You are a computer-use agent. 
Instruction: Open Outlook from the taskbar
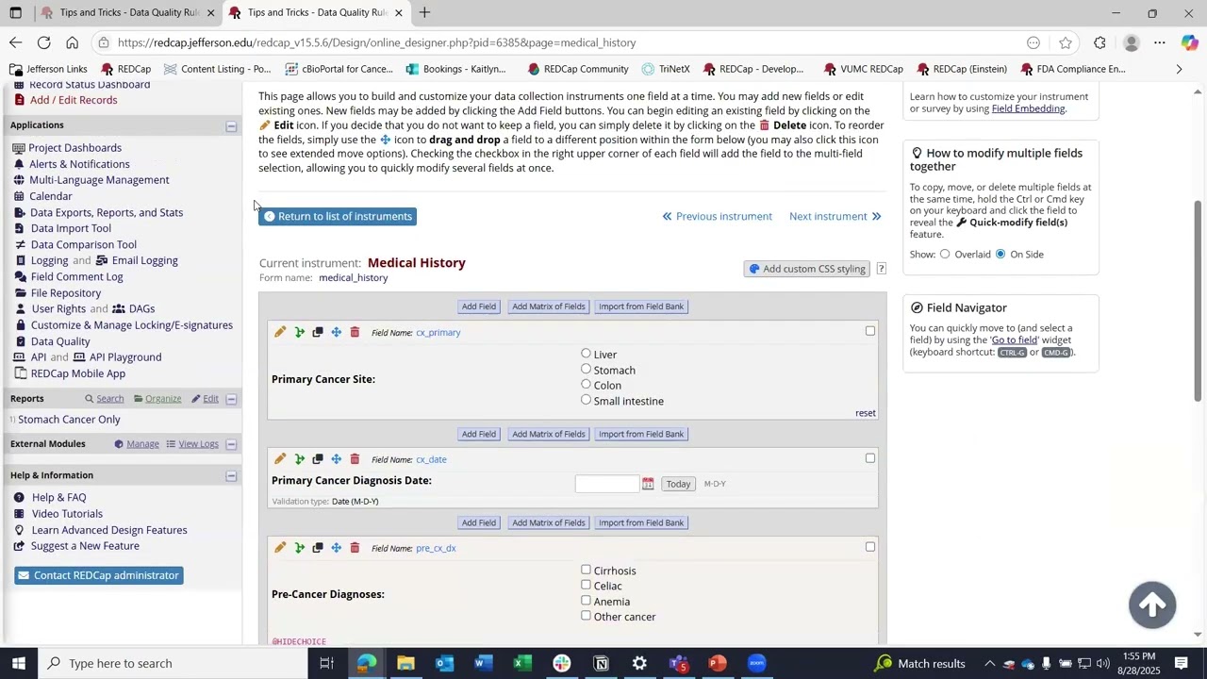click(444, 663)
